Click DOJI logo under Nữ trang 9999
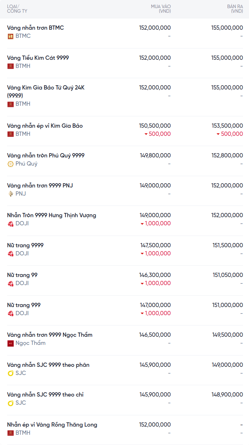249x445 pixels. pyautogui.click(x=11, y=254)
